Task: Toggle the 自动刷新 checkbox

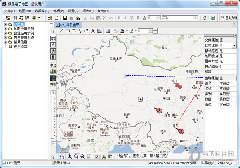Action: (x=222, y=18)
